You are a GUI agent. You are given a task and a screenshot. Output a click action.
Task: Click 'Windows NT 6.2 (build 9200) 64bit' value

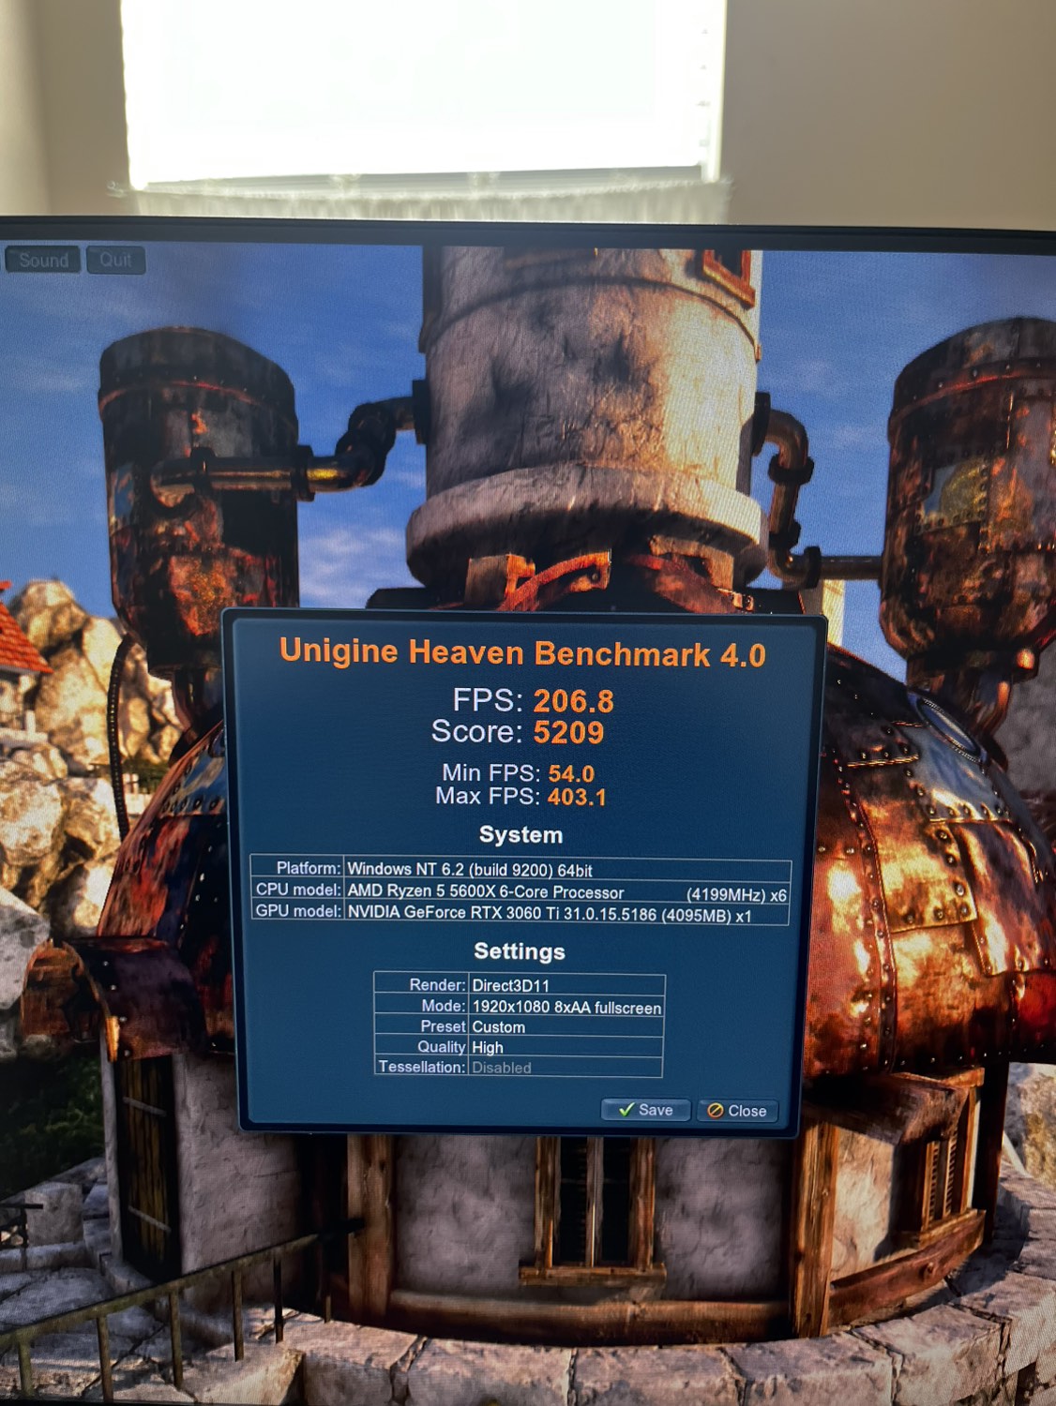pos(470,869)
